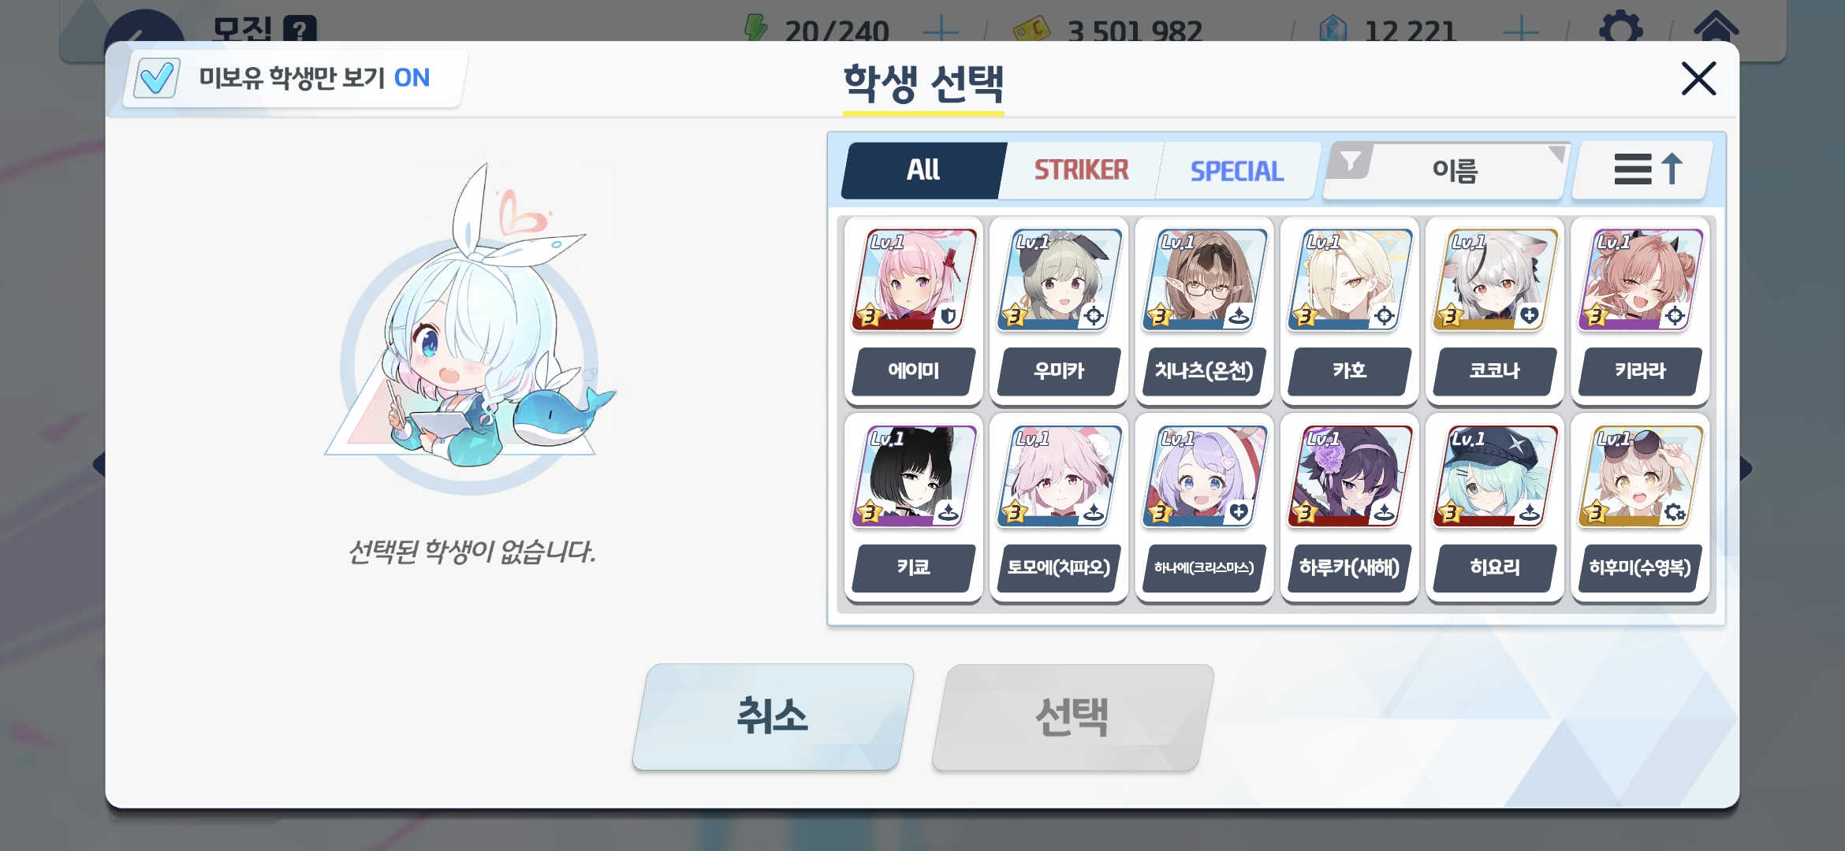
Task: Click the 취소 cancel button
Action: (773, 716)
